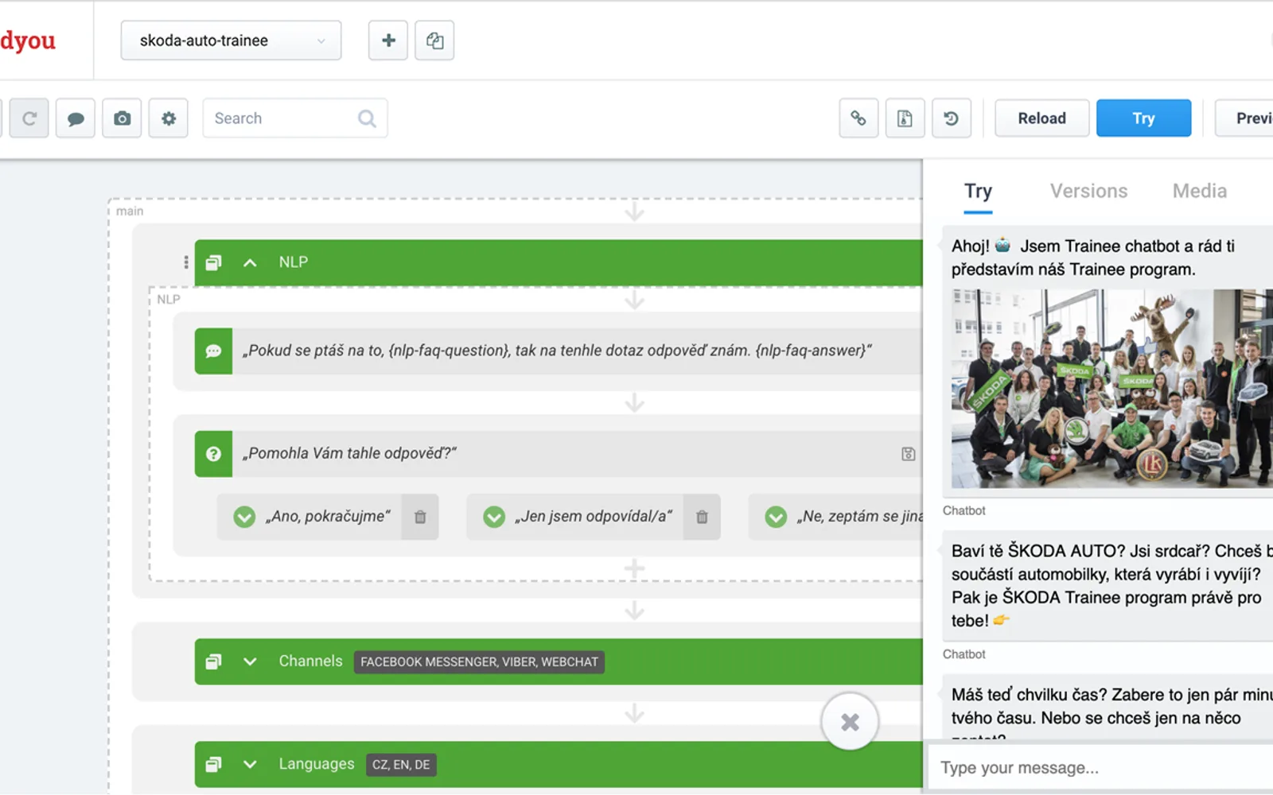The height and width of the screenshot is (795, 1273).
Task: Open the skoda-auto-trainee project dropdown
Action: (x=231, y=41)
